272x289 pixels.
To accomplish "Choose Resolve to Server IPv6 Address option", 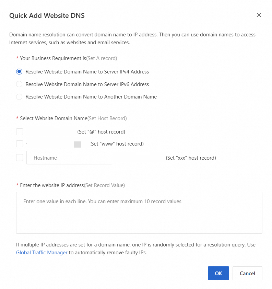I will click(x=19, y=84).
